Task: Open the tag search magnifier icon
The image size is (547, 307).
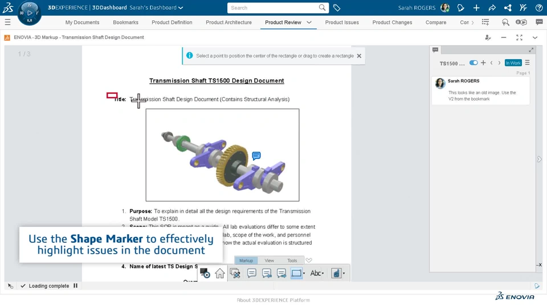Action: tap(505, 22)
